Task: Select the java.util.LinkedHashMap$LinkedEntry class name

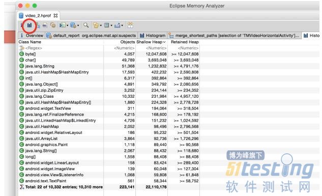Action: pos(61,120)
